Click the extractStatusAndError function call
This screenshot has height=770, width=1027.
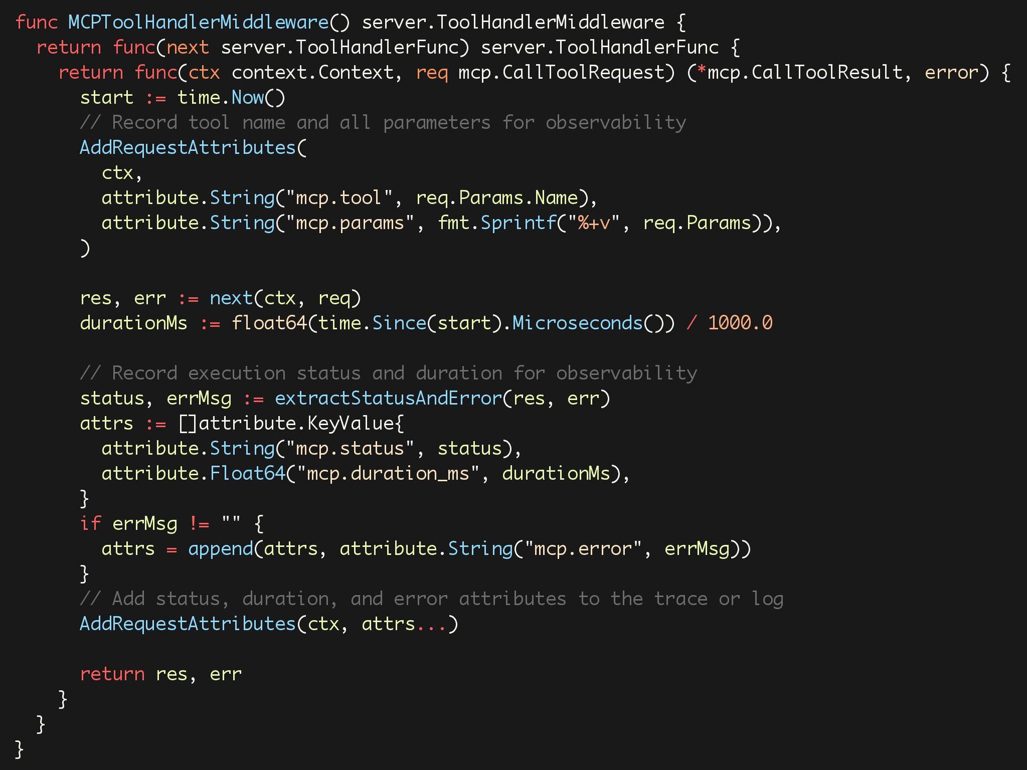(388, 398)
